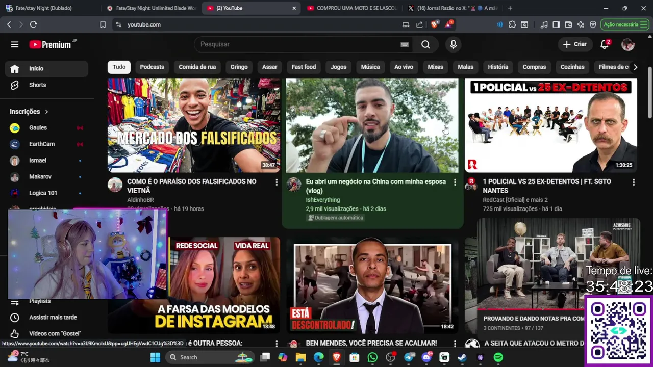
Task: Open Brave Shields lion icon
Action: click(x=435, y=24)
